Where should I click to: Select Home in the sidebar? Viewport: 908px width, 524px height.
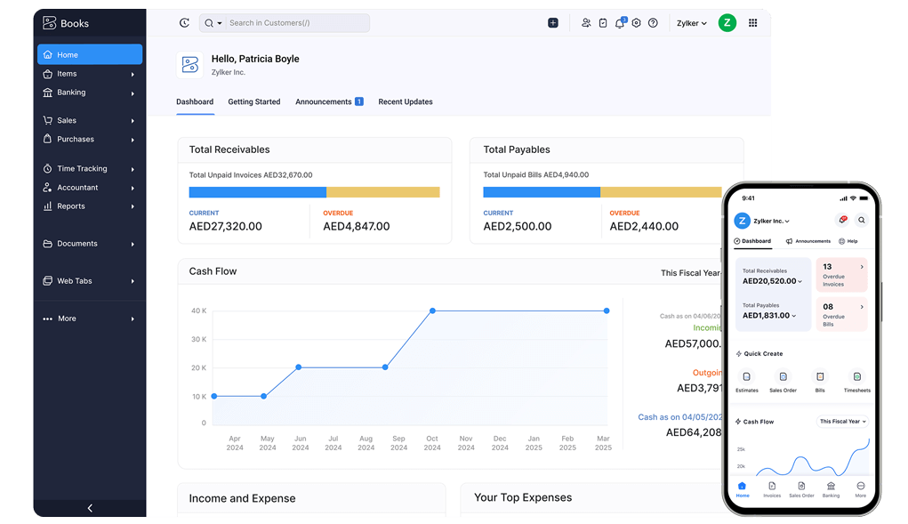coord(89,55)
